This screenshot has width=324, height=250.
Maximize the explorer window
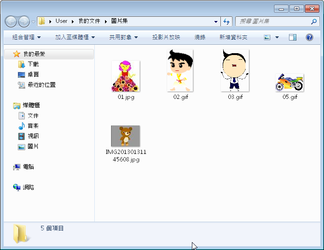point(296,9)
